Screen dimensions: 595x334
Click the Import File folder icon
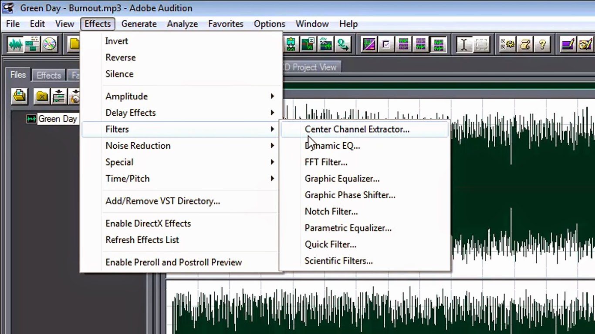coord(20,96)
